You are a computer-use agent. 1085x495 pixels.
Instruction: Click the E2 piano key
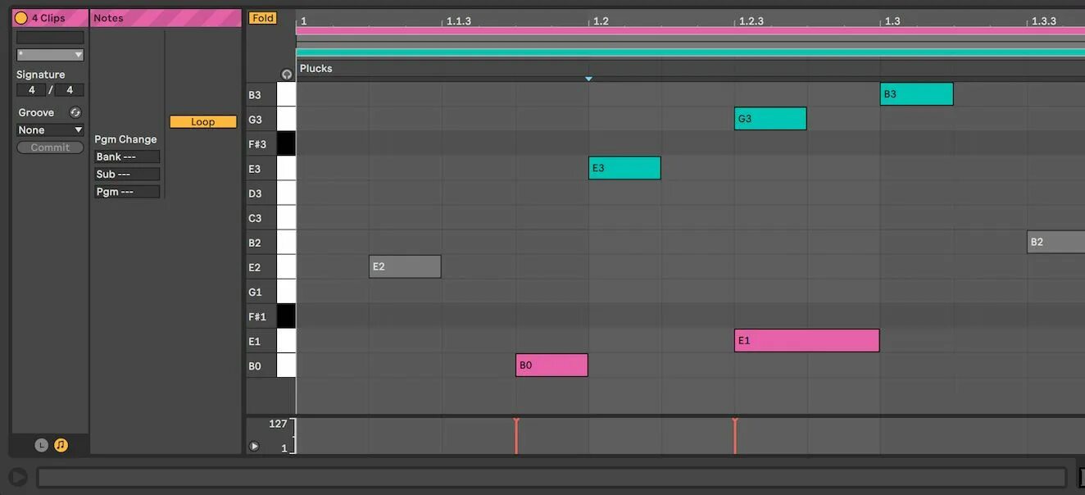(286, 266)
